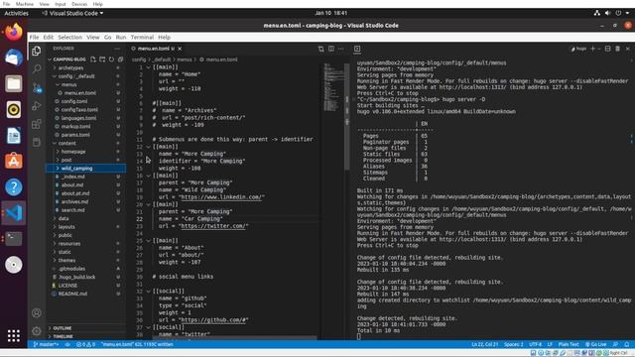
Task: Expand the homepage folder
Action: coord(58,152)
